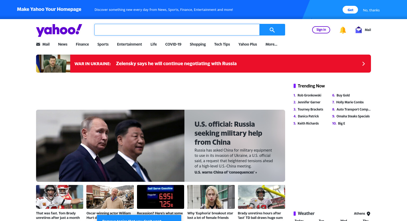Click the Weather section heading
The height and width of the screenshot is (221, 407).
306,214
